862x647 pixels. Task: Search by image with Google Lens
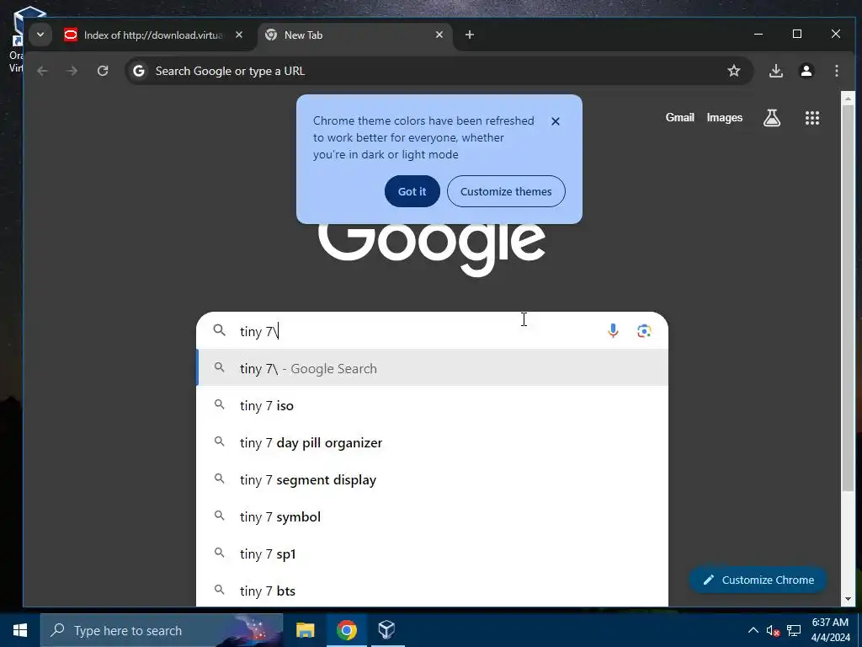pos(644,330)
